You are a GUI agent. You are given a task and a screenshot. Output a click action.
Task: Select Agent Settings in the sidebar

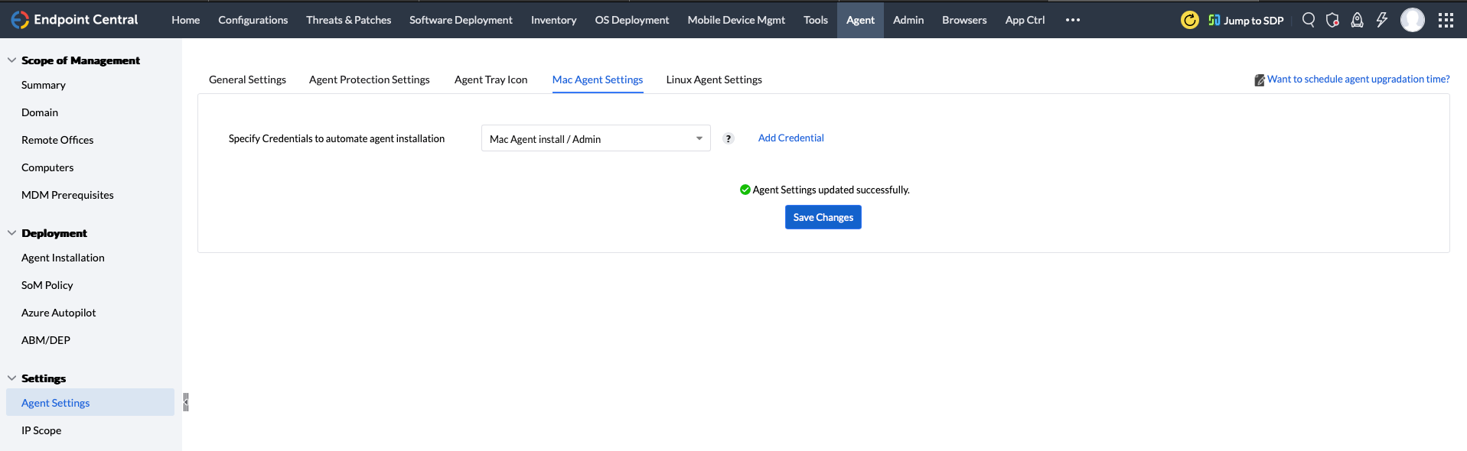[x=90, y=402]
